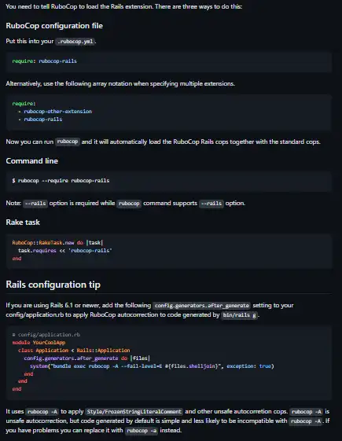Click the system("bundle exec rubocop -A ...") line

coord(152,366)
